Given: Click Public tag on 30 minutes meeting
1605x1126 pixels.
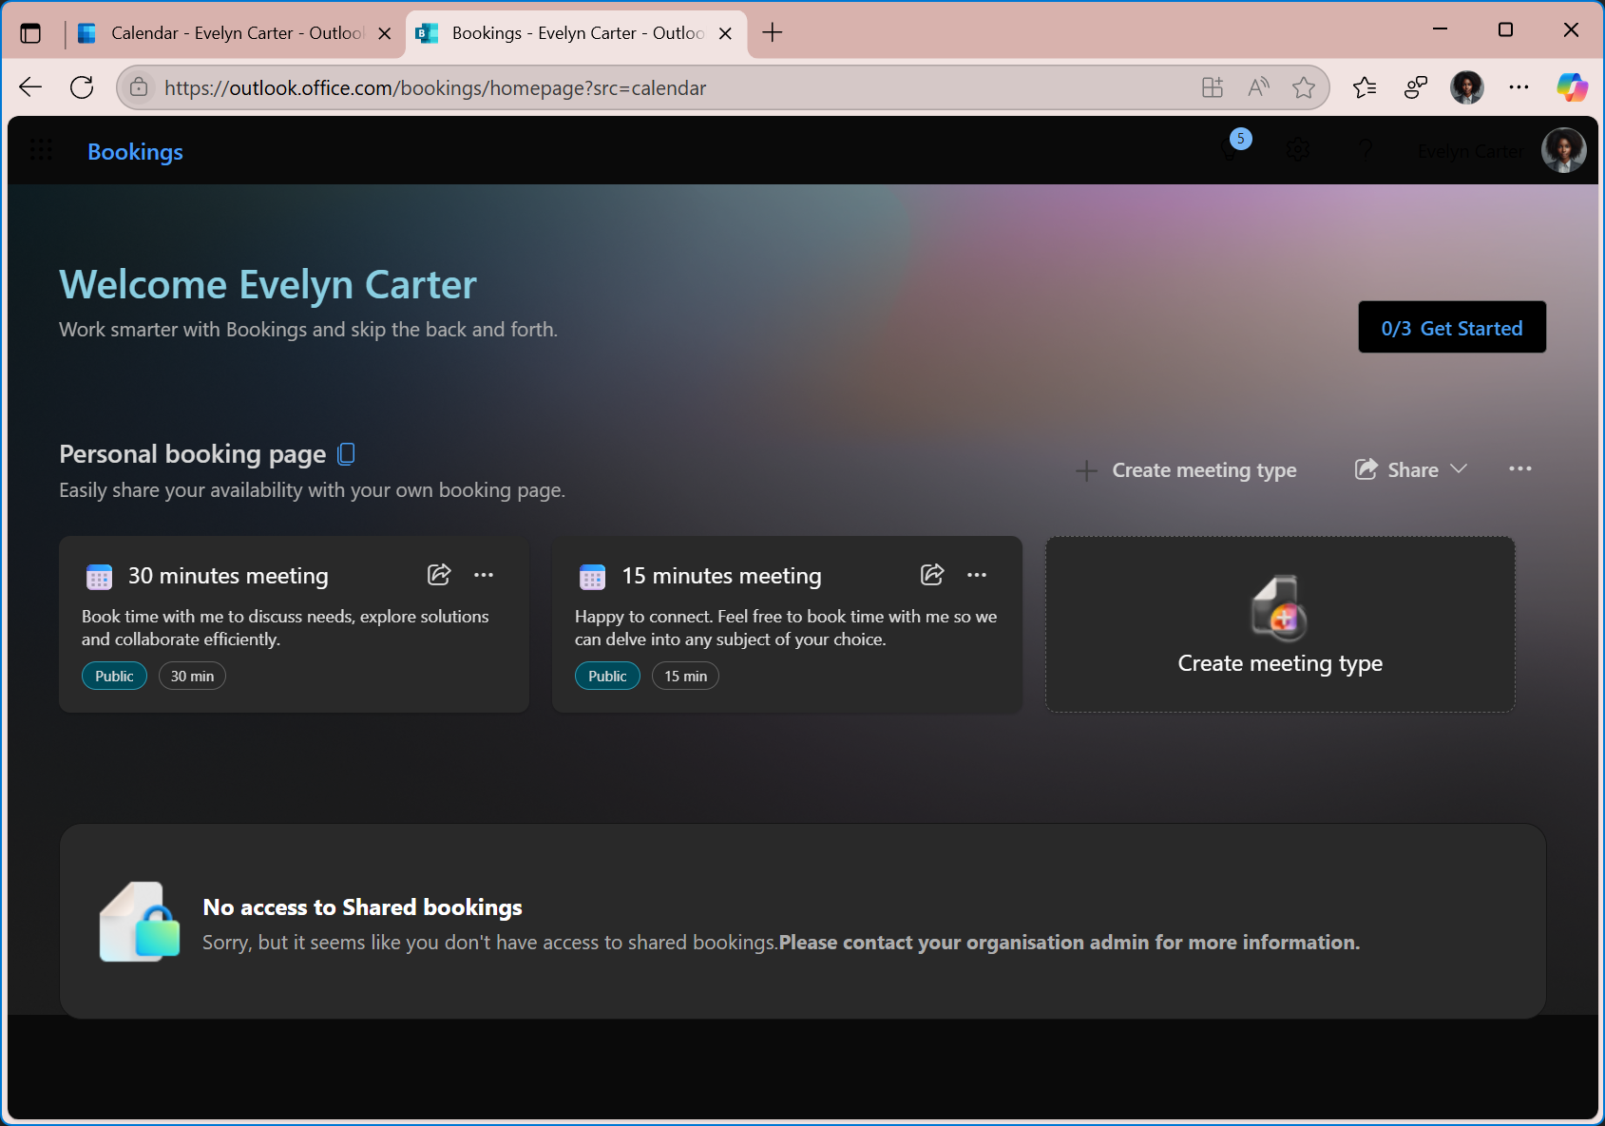Looking at the screenshot, I should pyautogui.click(x=114, y=676).
